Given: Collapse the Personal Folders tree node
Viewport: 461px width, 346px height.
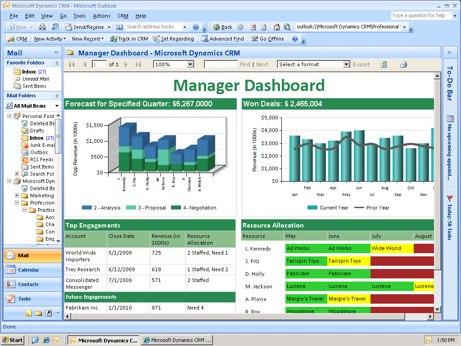Looking at the screenshot, I should click(9, 116).
